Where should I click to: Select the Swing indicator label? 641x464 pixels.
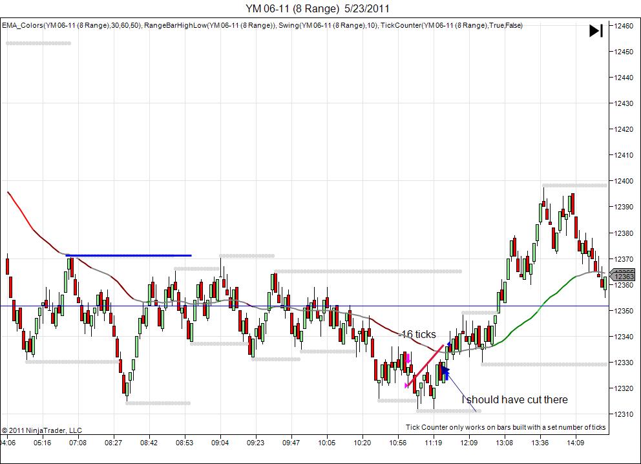pyautogui.click(x=329, y=25)
